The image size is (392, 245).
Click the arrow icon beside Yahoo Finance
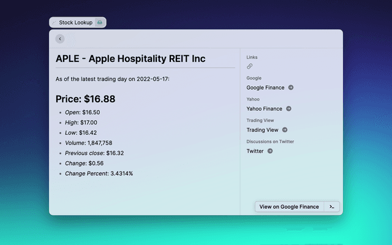[288, 108]
